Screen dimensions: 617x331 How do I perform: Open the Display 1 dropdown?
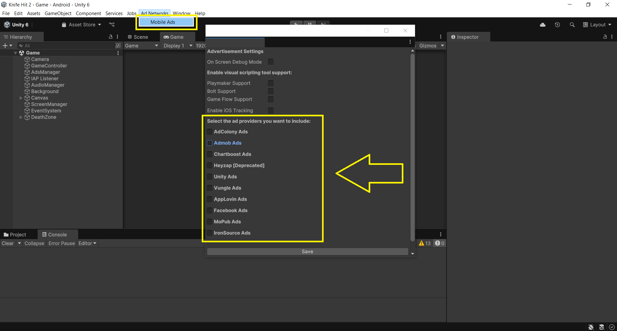tap(178, 46)
